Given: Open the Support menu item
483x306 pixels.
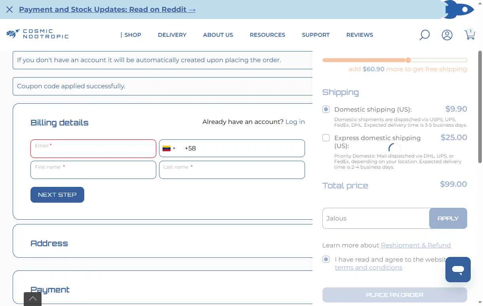Looking at the screenshot, I should [x=316, y=35].
